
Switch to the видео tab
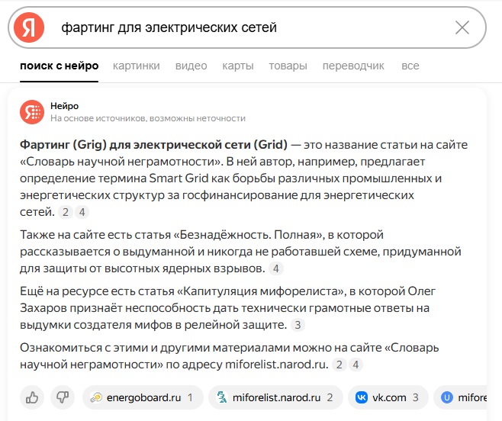(191, 66)
